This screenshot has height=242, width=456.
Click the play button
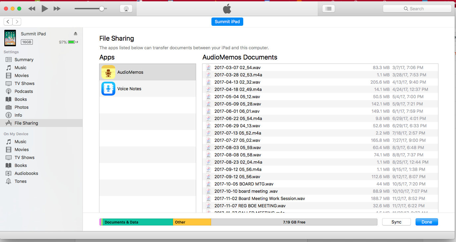[45, 9]
